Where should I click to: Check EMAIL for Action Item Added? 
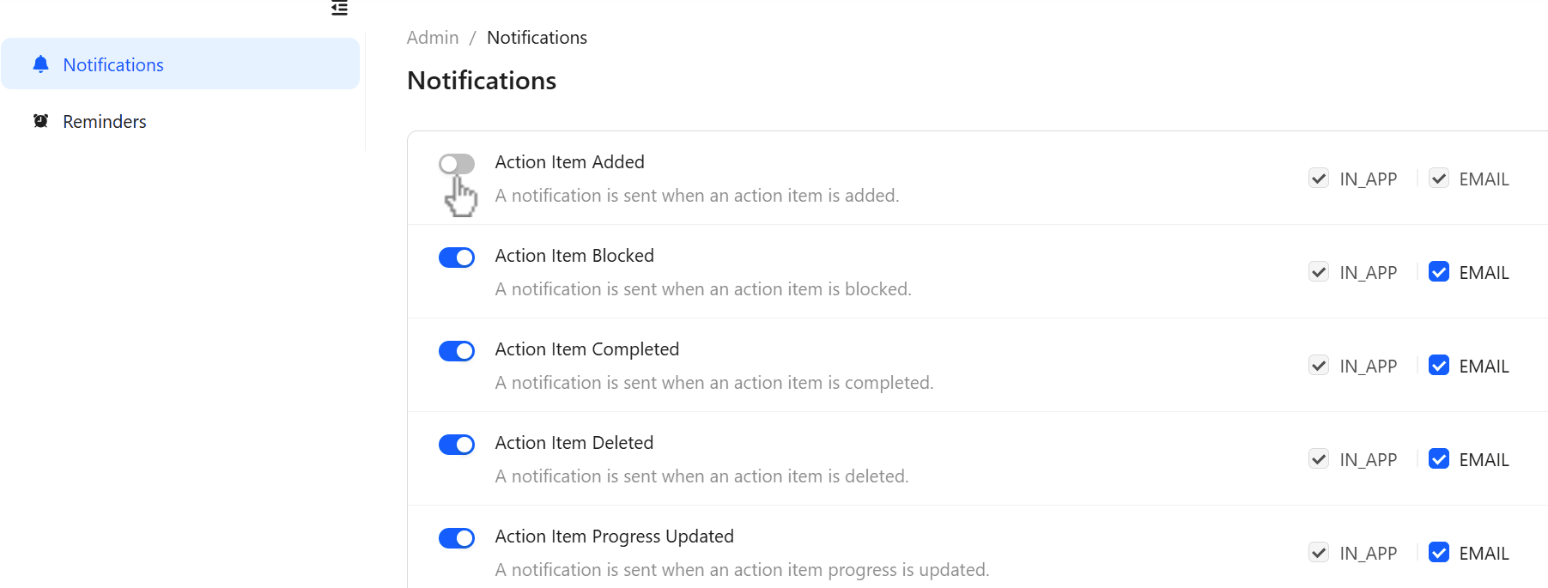pos(1438,178)
